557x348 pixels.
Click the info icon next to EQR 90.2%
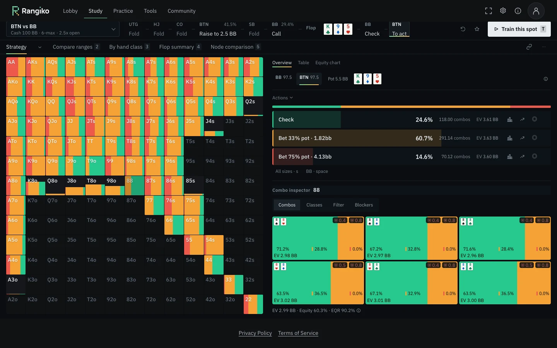click(359, 310)
